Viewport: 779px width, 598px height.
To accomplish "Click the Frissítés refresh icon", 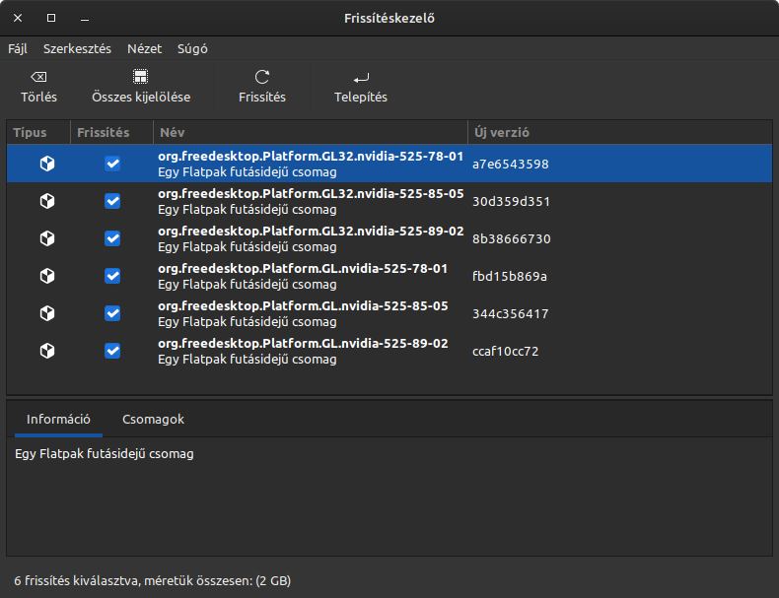I will click(x=262, y=77).
